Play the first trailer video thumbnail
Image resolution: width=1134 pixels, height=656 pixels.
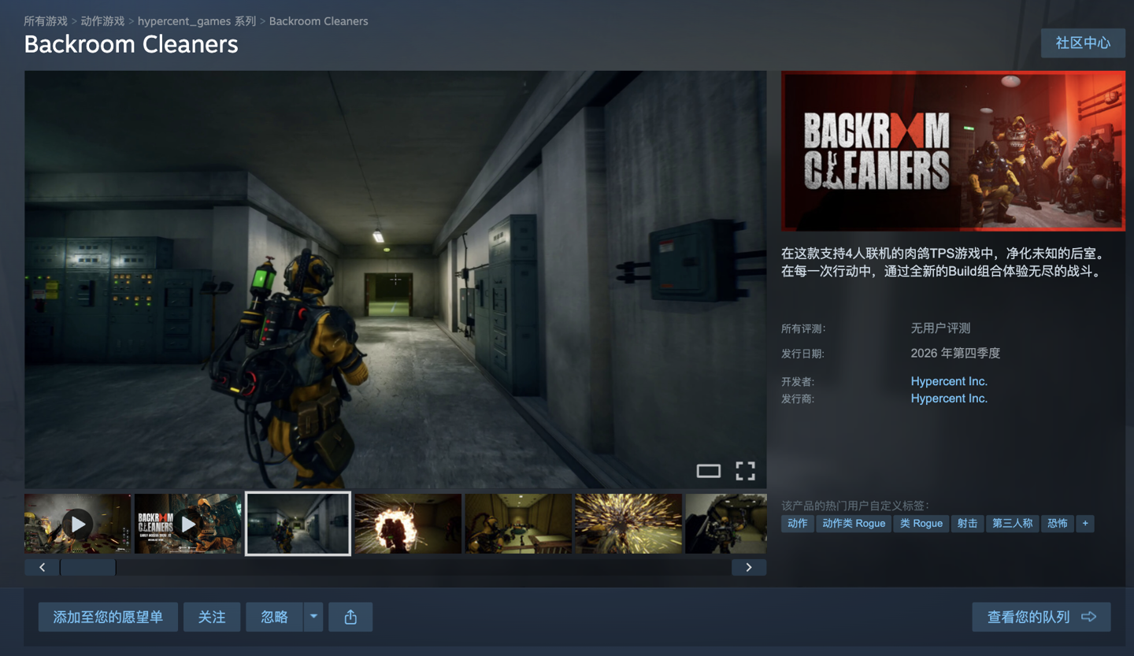77,524
